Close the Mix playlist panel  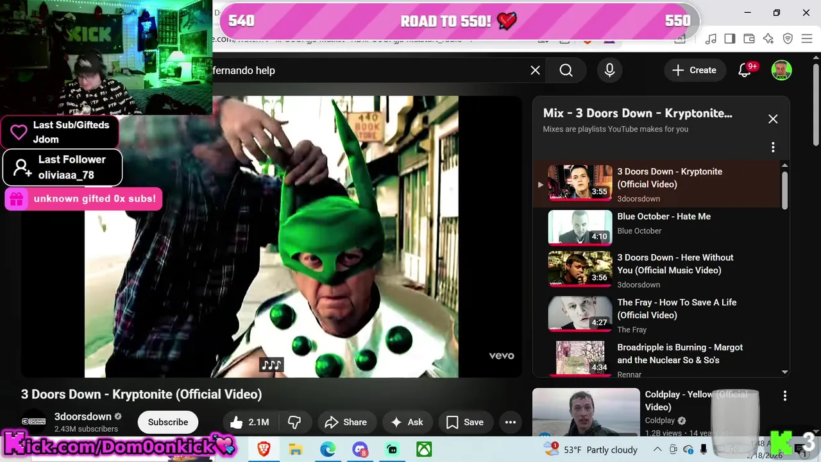(x=773, y=119)
